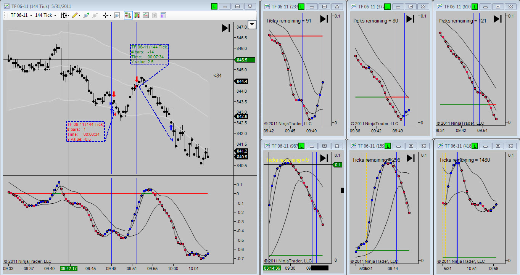Click the zoom frame magnifier icon
520x275 pixels.
point(117,15)
